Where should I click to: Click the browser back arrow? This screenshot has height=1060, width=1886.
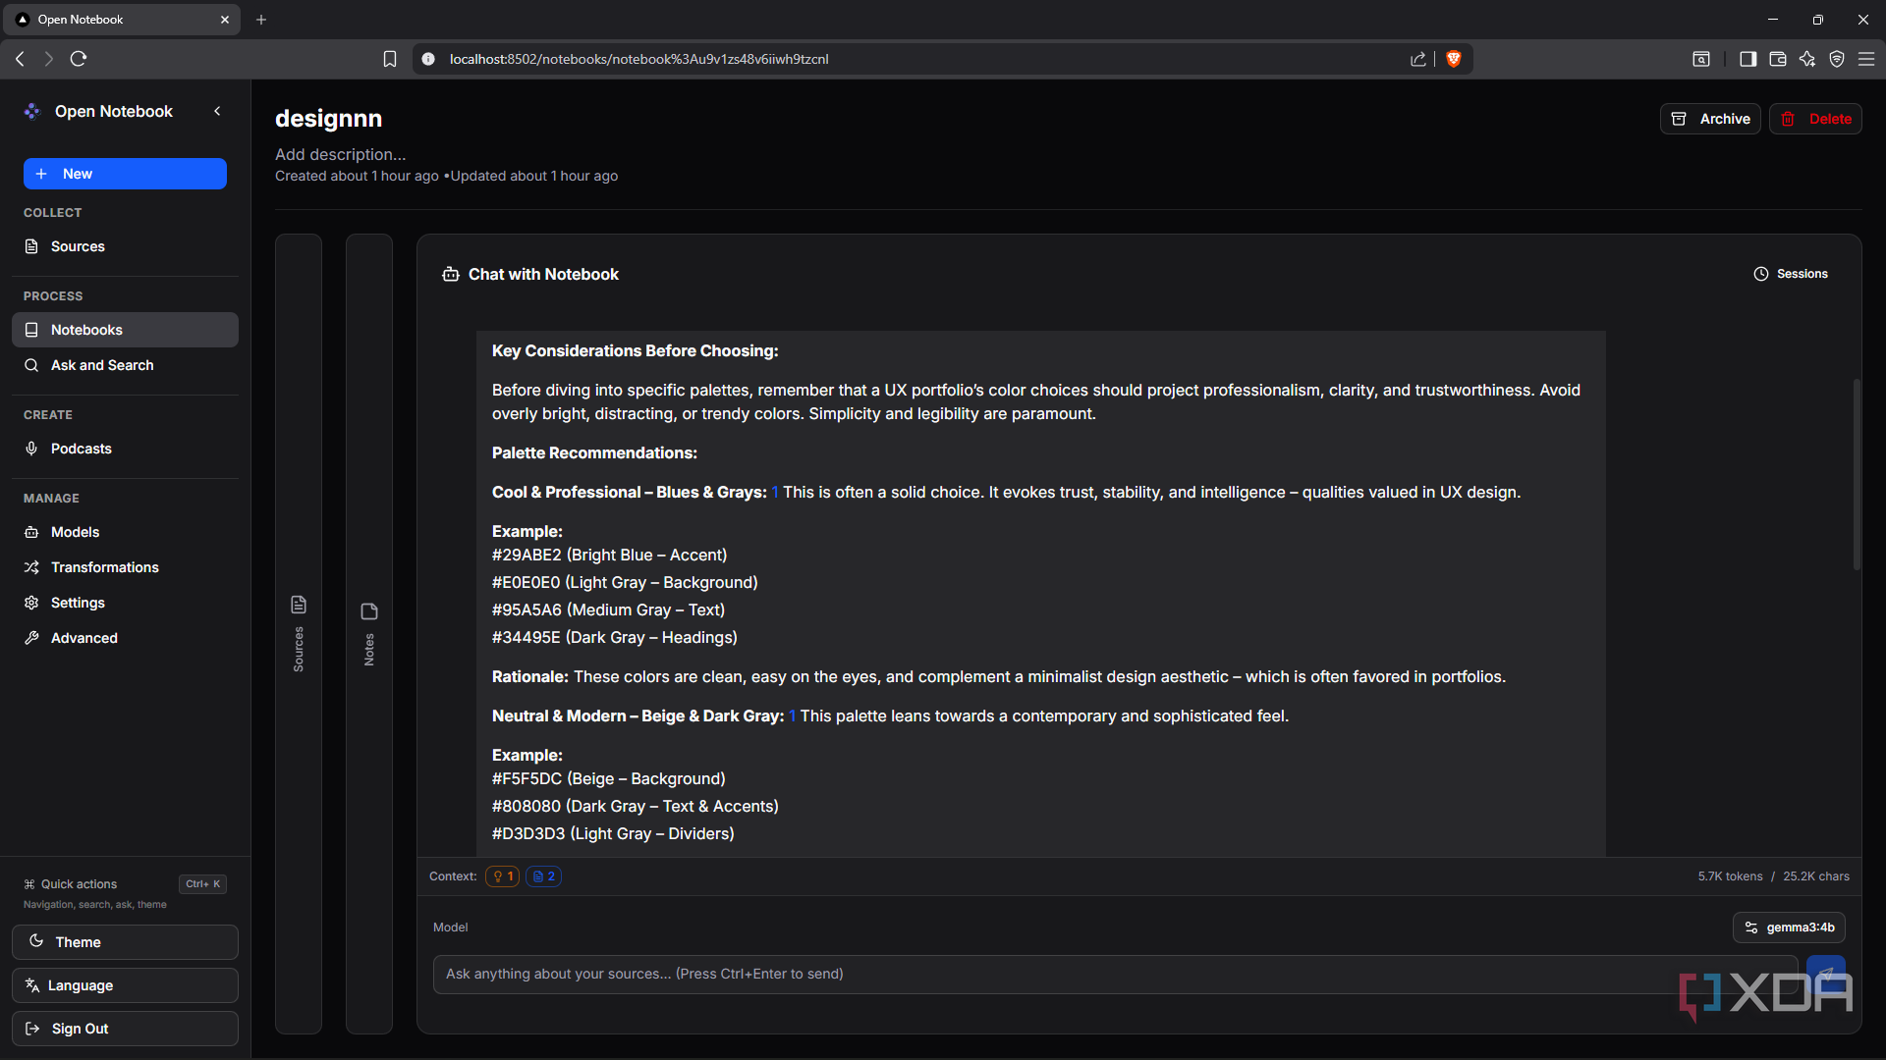[20, 59]
